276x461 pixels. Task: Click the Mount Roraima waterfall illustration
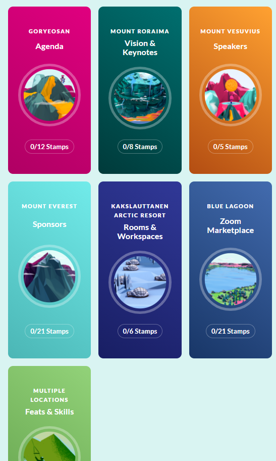coord(140,98)
